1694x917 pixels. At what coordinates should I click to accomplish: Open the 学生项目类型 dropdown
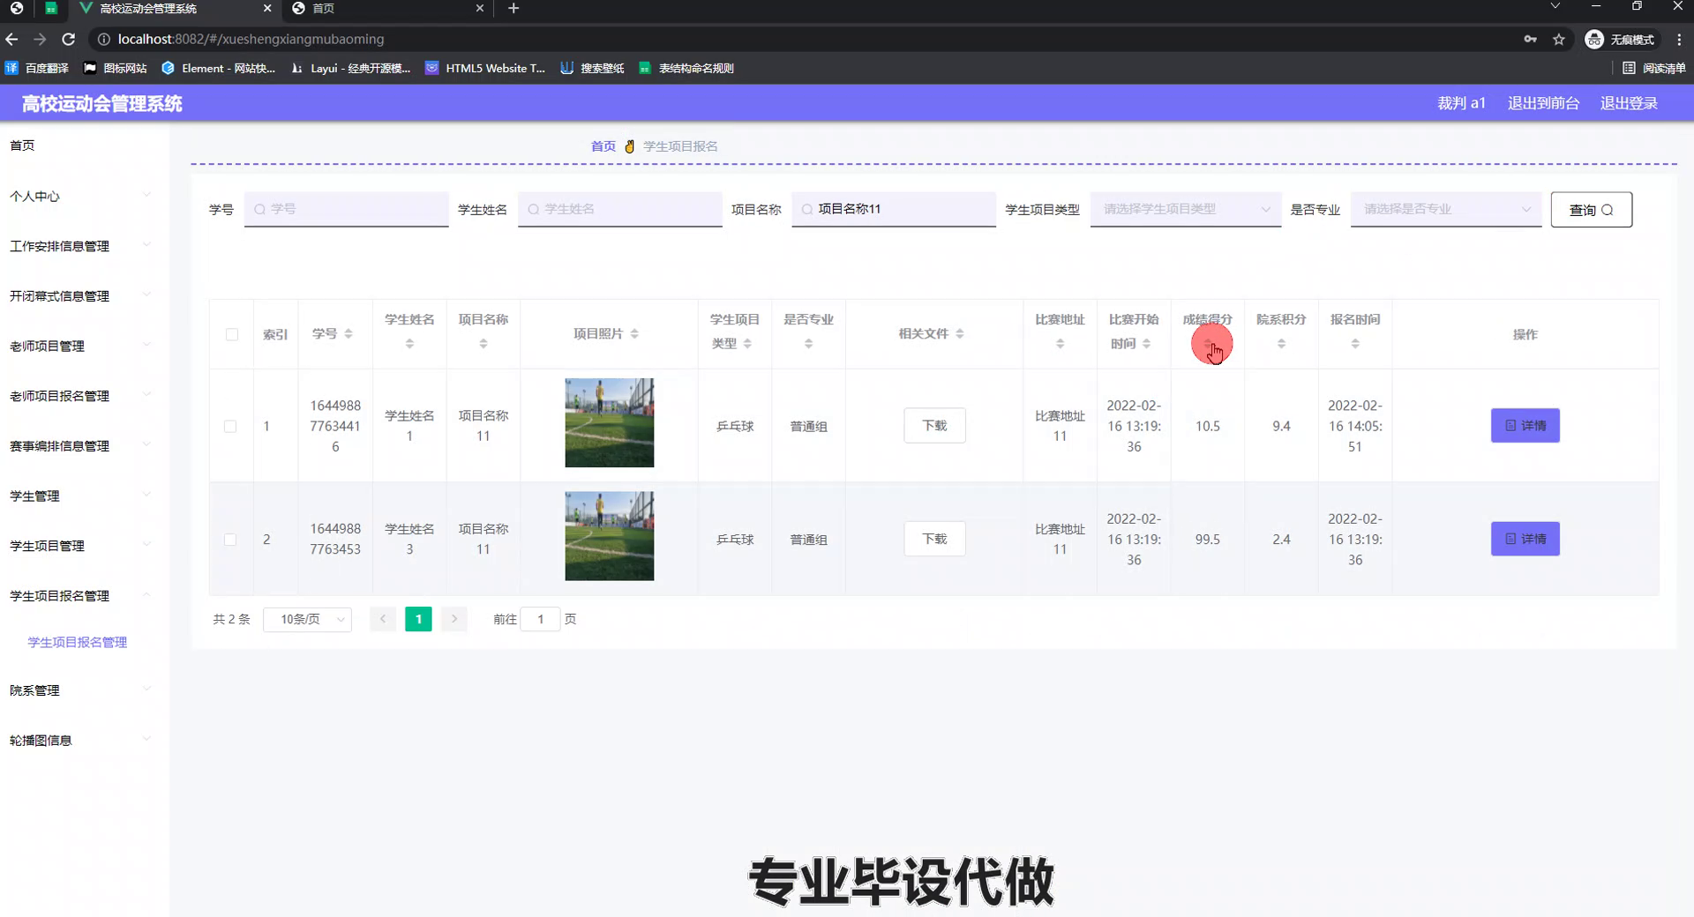1186,209
